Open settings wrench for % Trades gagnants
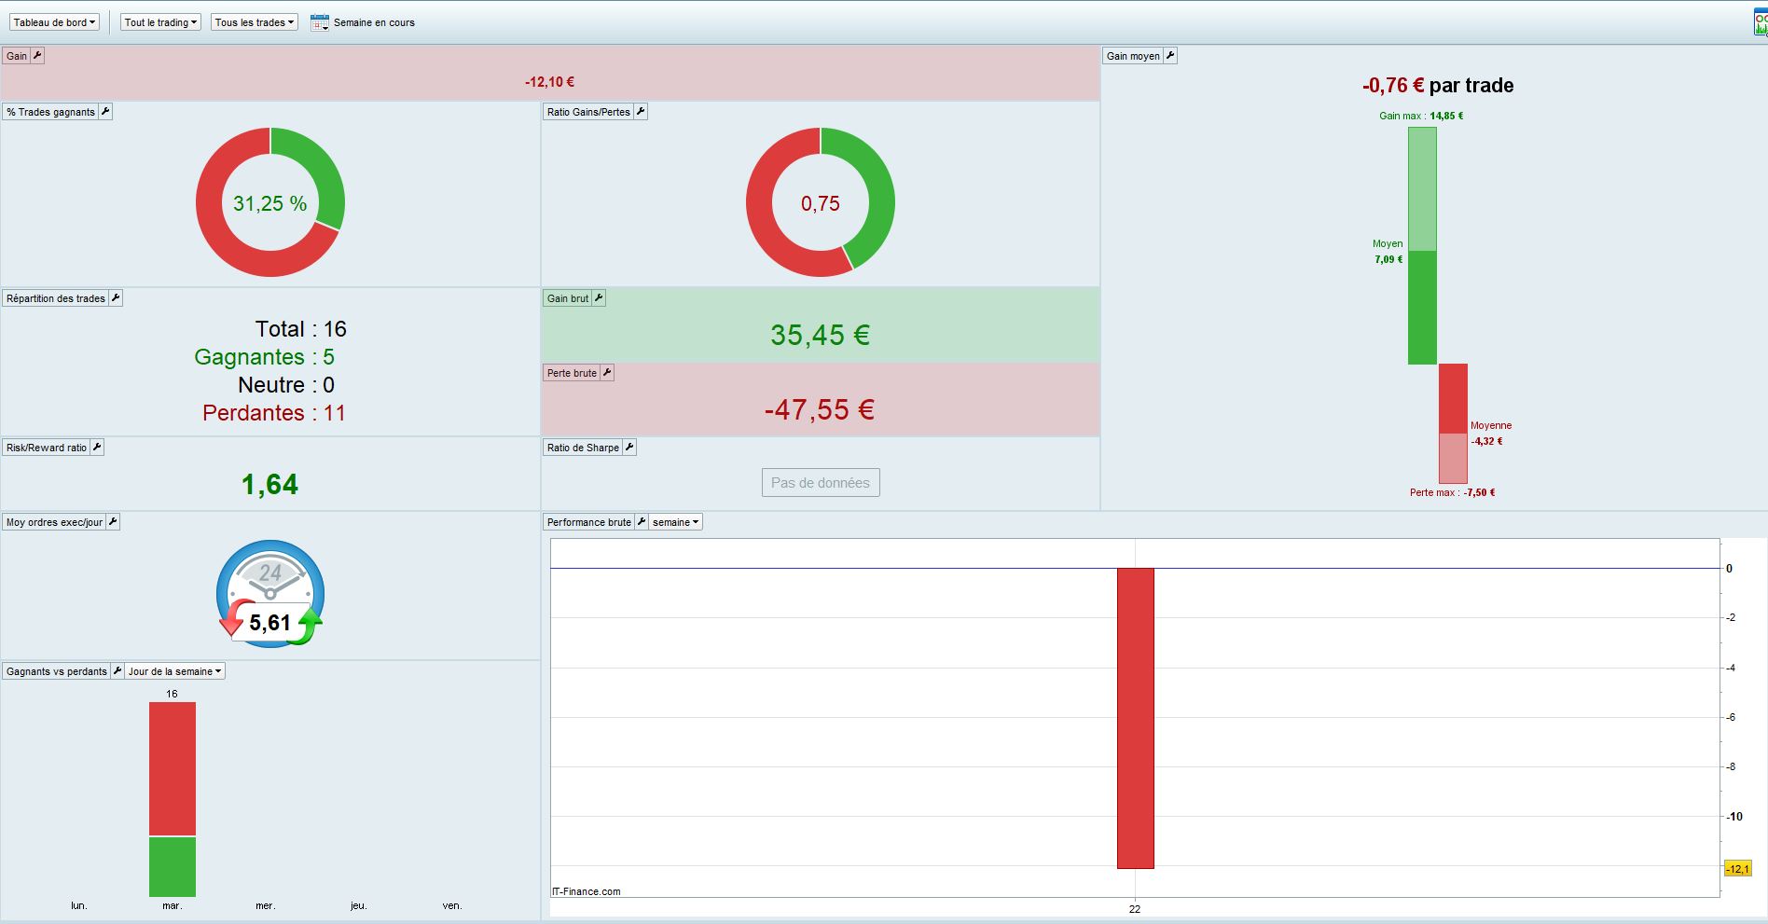This screenshot has height=924, width=1768. 105,112
